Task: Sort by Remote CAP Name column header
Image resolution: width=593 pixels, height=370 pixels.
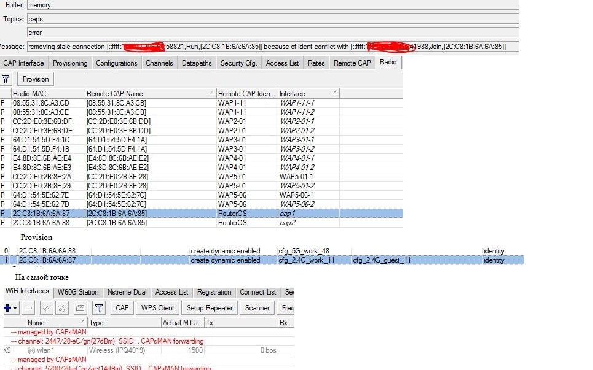Action: 151,94
